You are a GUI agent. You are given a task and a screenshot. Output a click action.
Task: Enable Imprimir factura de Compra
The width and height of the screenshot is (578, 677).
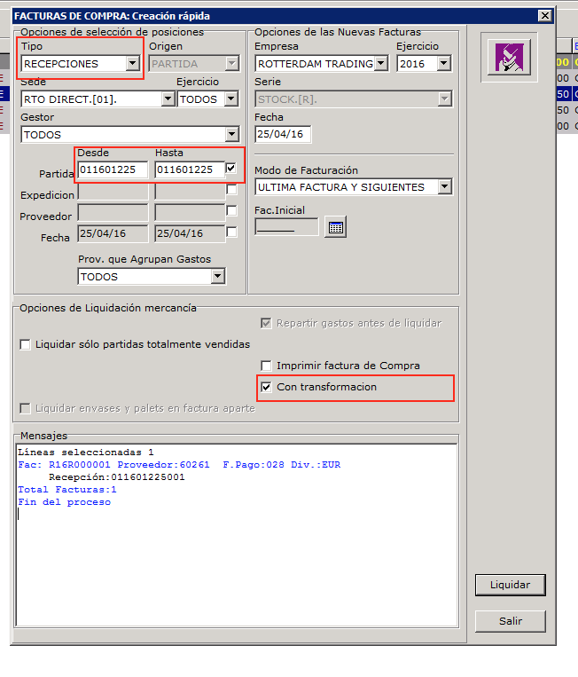coord(266,366)
